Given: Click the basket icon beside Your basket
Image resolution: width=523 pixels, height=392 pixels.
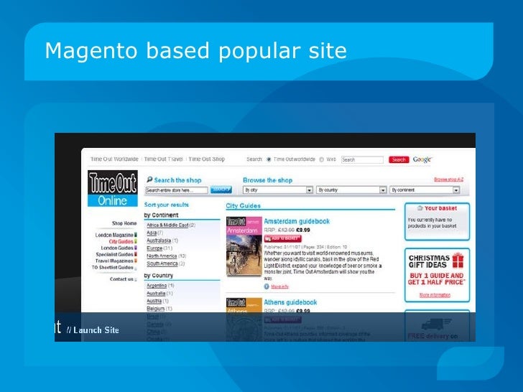Looking at the screenshot, I should (420, 208).
